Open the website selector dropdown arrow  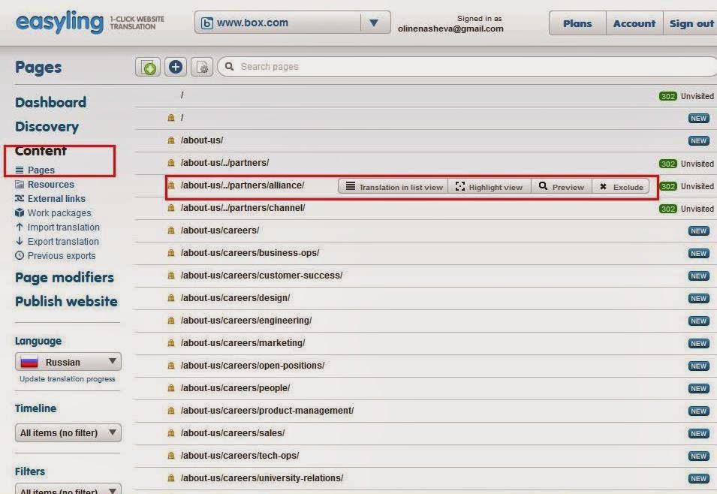374,23
